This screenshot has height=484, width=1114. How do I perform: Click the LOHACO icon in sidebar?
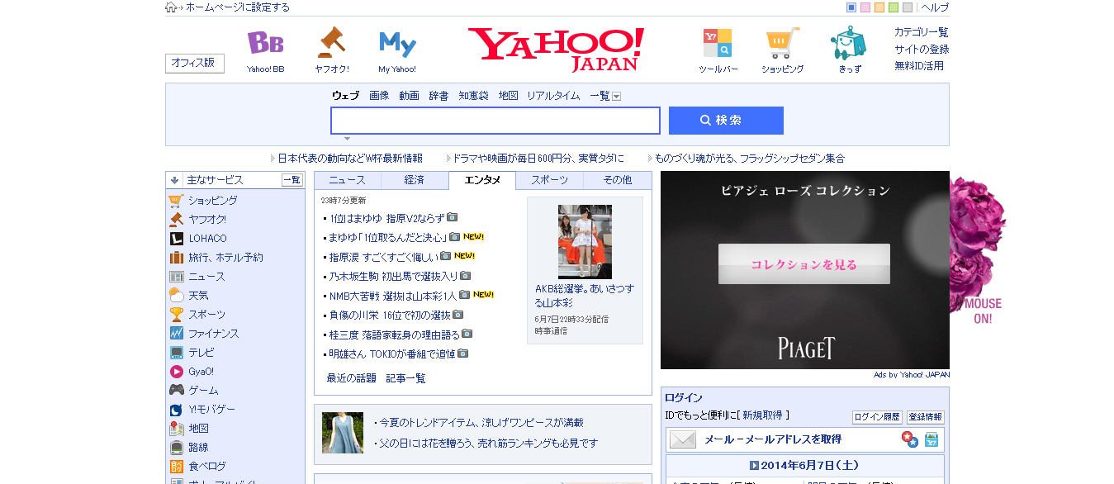(176, 239)
